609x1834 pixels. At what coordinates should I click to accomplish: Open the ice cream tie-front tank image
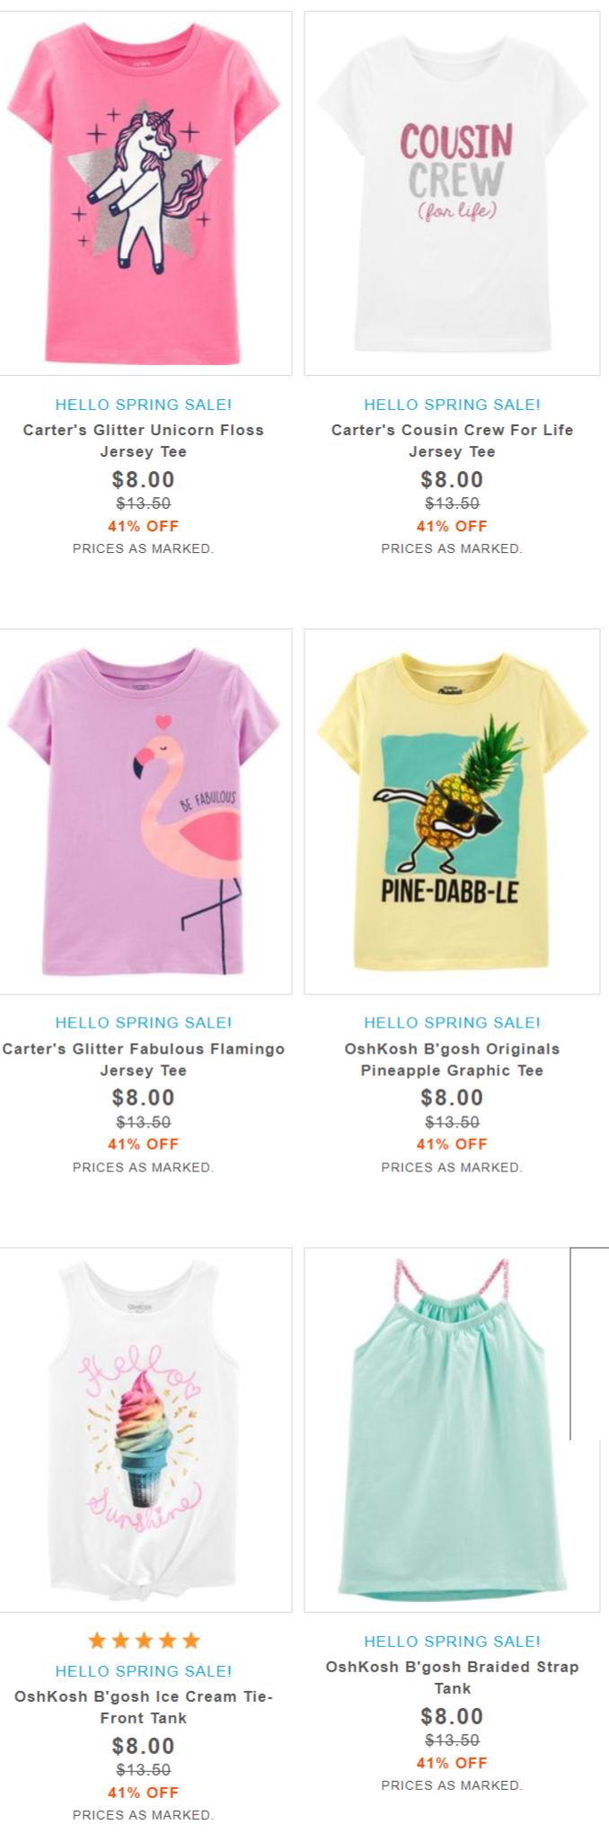click(144, 1429)
